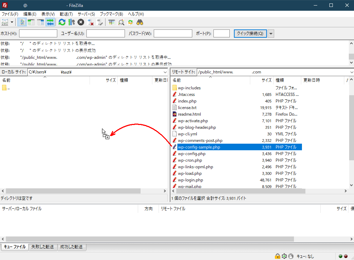This screenshot has height=260, width=354.
Task: Refresh file and folder lists
Action: (x=62, y=22)
